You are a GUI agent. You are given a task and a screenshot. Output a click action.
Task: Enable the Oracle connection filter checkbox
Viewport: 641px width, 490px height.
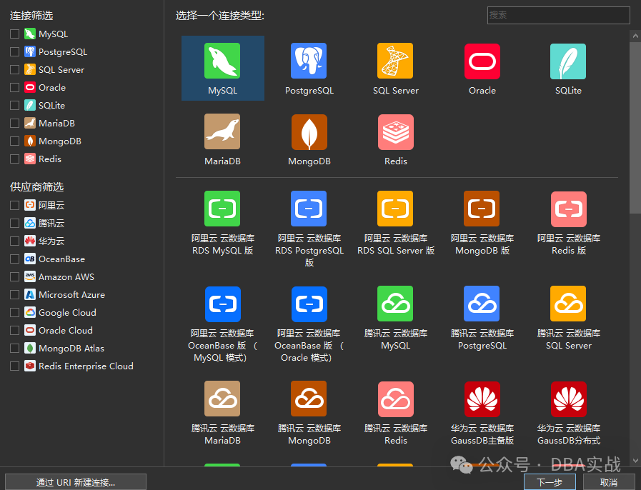(15, 87)
